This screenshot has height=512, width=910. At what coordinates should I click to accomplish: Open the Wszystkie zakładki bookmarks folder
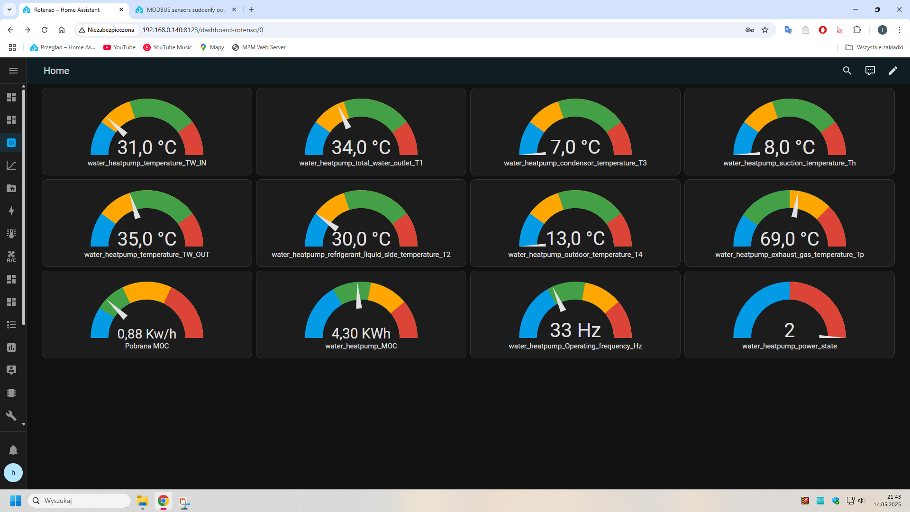click(x=874, y=47)
